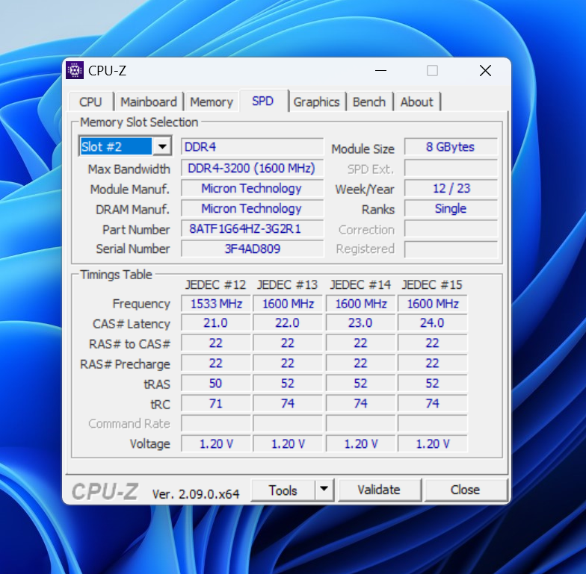The height and width of the screenshot is (574, 586).
Task: Click the Max Bandwidth label
Action: pyautogui.click(x=129, y=169)
